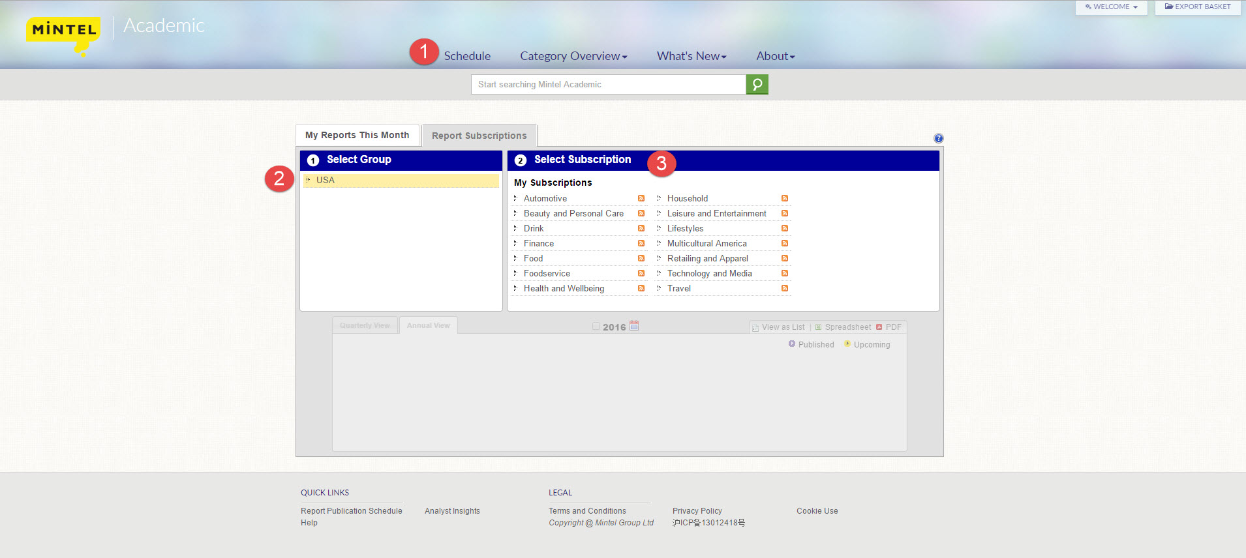The image size is (1246, 558).
Task: Click RSS feed icon for Lifestyles
Action: [785, 228]
